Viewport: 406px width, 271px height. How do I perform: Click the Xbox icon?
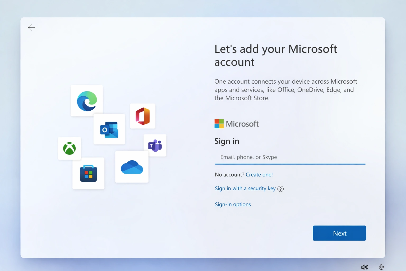[70, 148]
